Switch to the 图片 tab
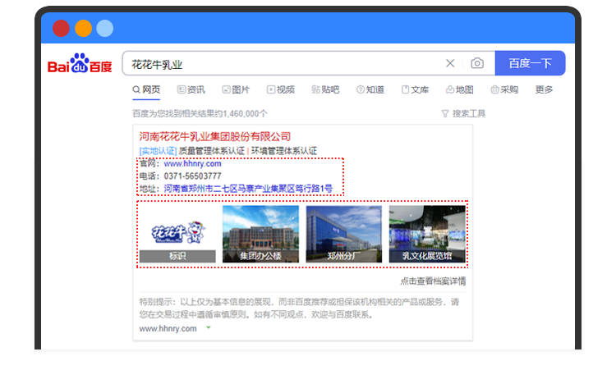Viewport: 616px width, 370px height. [236, 90]
